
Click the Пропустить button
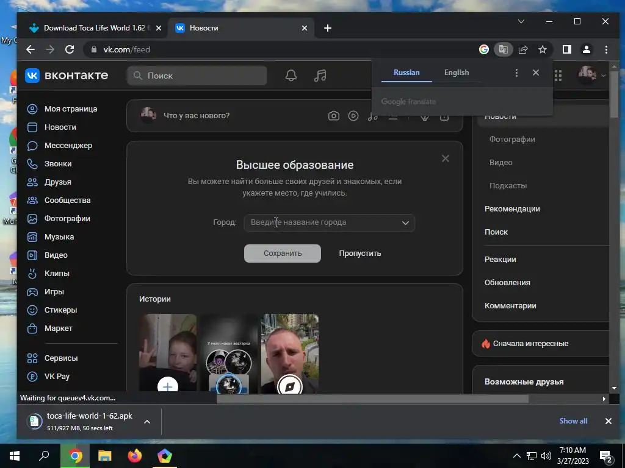(360, 253)
